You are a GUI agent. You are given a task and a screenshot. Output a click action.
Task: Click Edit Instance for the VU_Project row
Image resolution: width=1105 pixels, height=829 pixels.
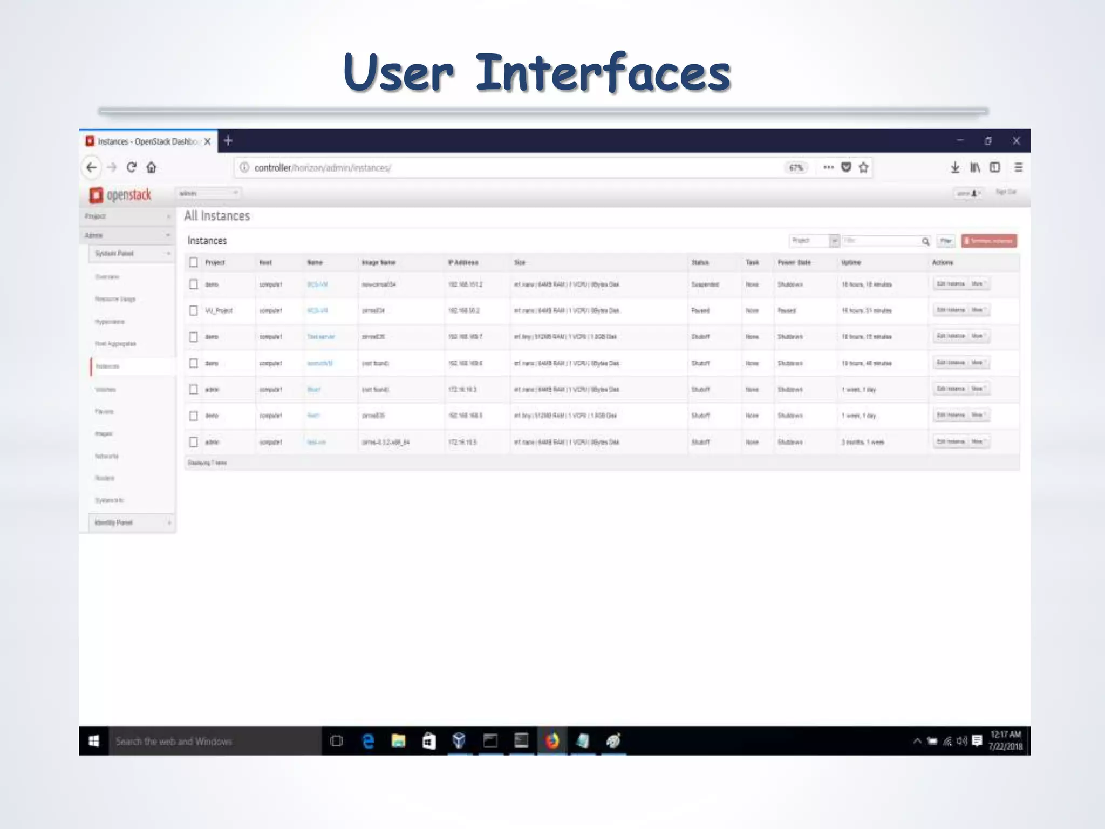pos(951,310)
